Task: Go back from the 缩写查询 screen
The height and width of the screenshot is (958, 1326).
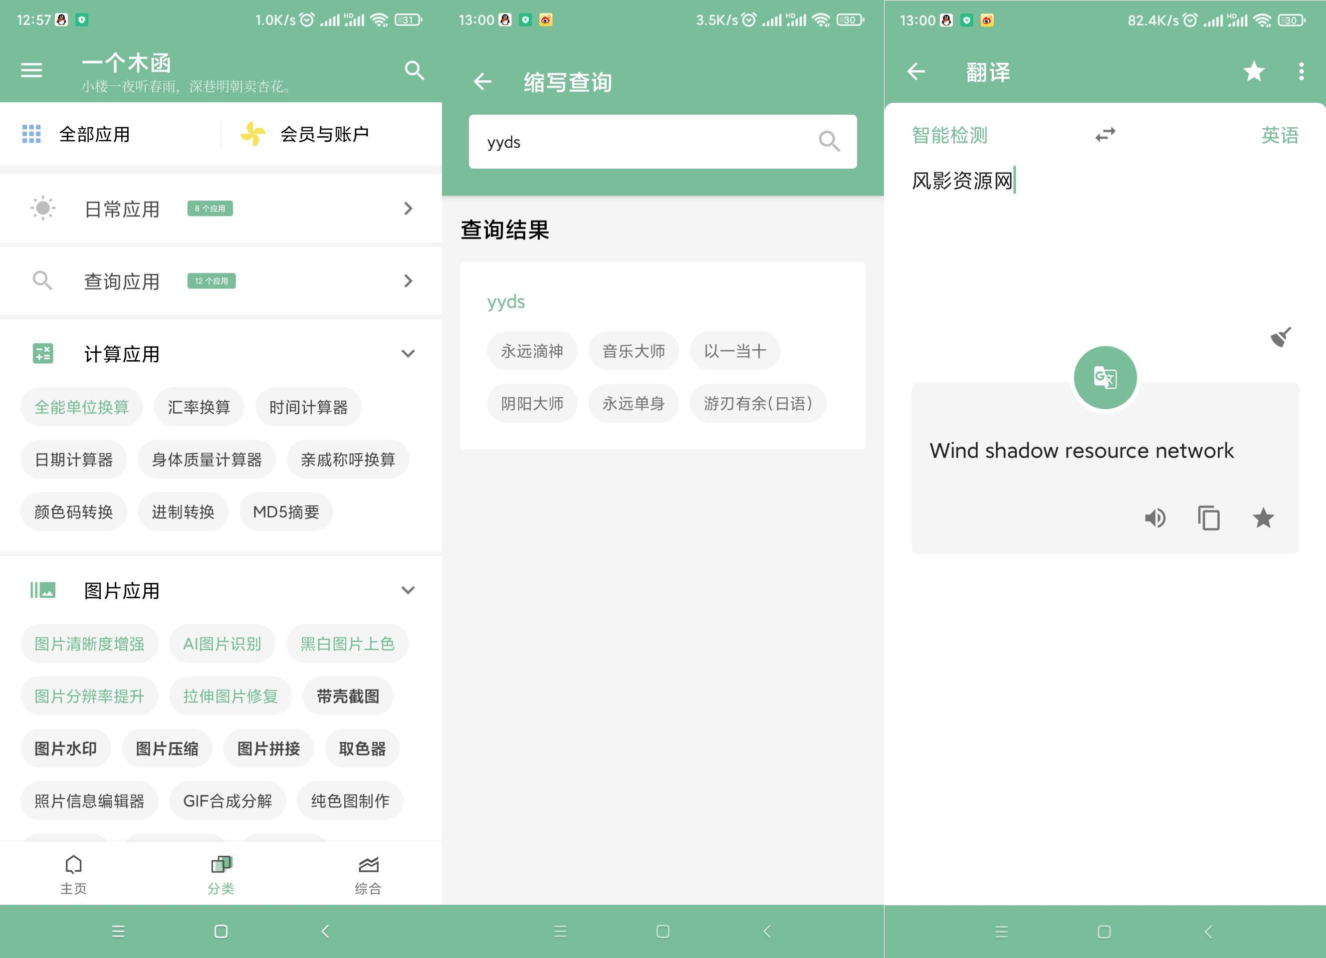Action: 482,81
